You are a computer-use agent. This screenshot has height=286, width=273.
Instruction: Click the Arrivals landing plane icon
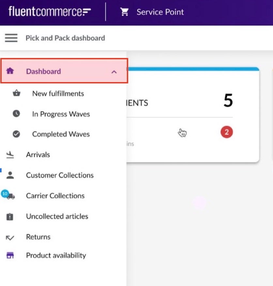tap(10, 155)
